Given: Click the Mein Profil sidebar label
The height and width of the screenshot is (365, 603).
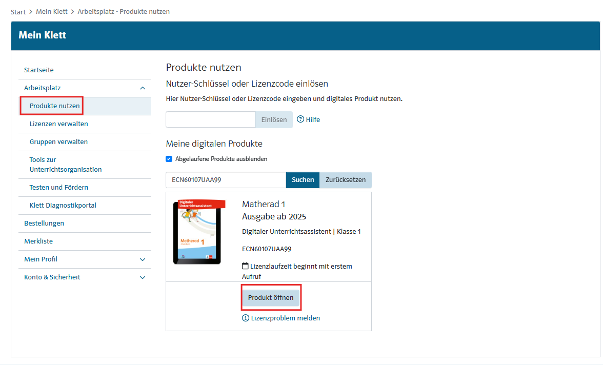Looking at the screenshot, I should (x=41, y=259).
